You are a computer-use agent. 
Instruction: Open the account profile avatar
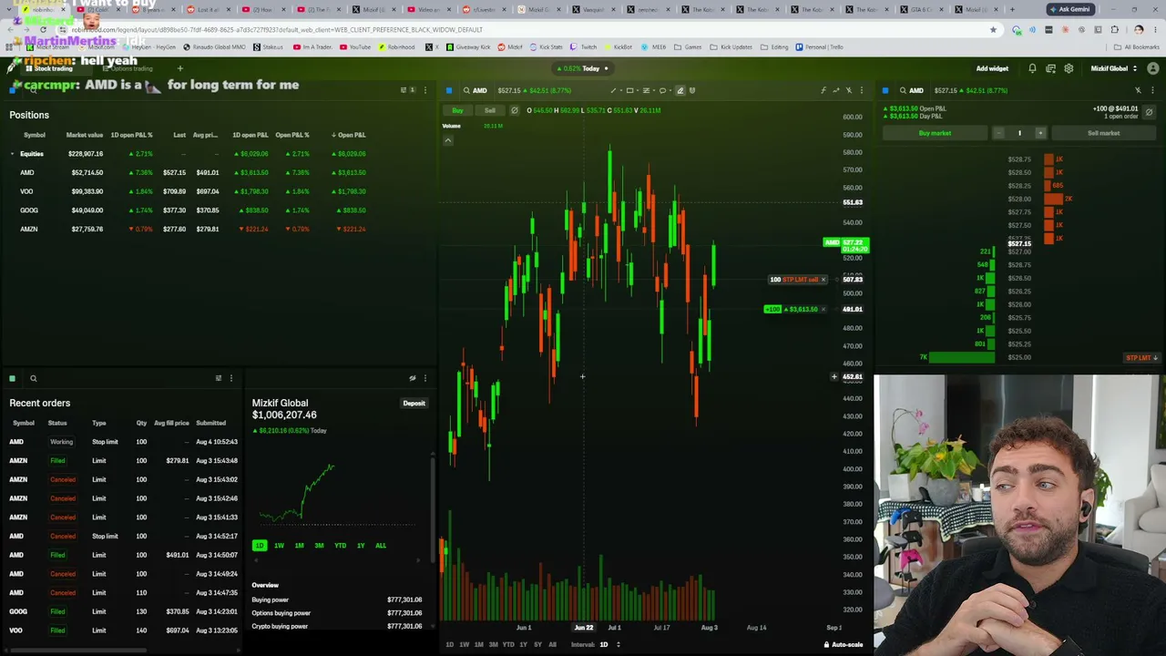[1153, 68]
